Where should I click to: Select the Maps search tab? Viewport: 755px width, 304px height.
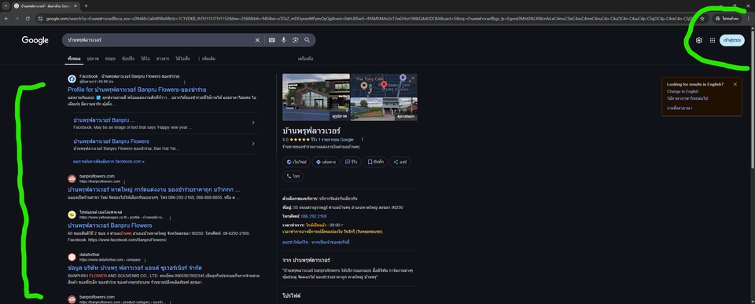(x=110, y=59)
